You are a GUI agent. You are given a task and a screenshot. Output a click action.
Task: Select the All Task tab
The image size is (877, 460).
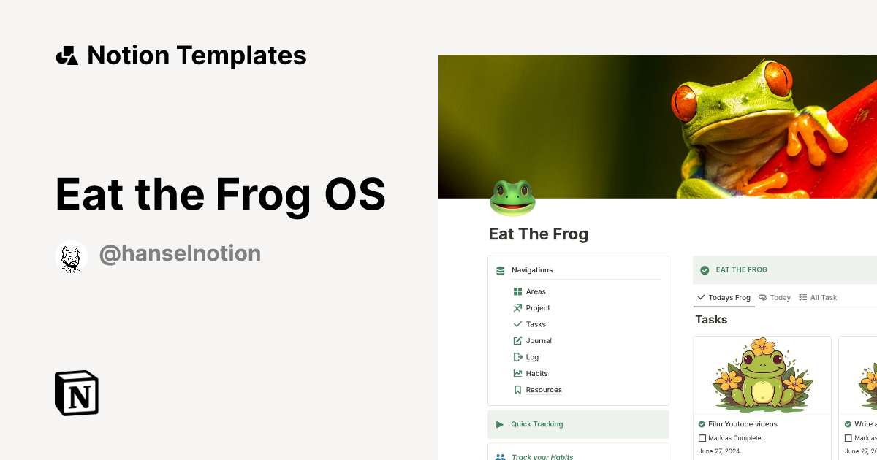(x=818, y=297)
